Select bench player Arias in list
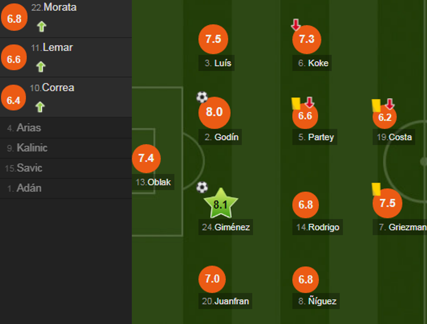Viewport: 427px width, 324px height. coord(28,128)
